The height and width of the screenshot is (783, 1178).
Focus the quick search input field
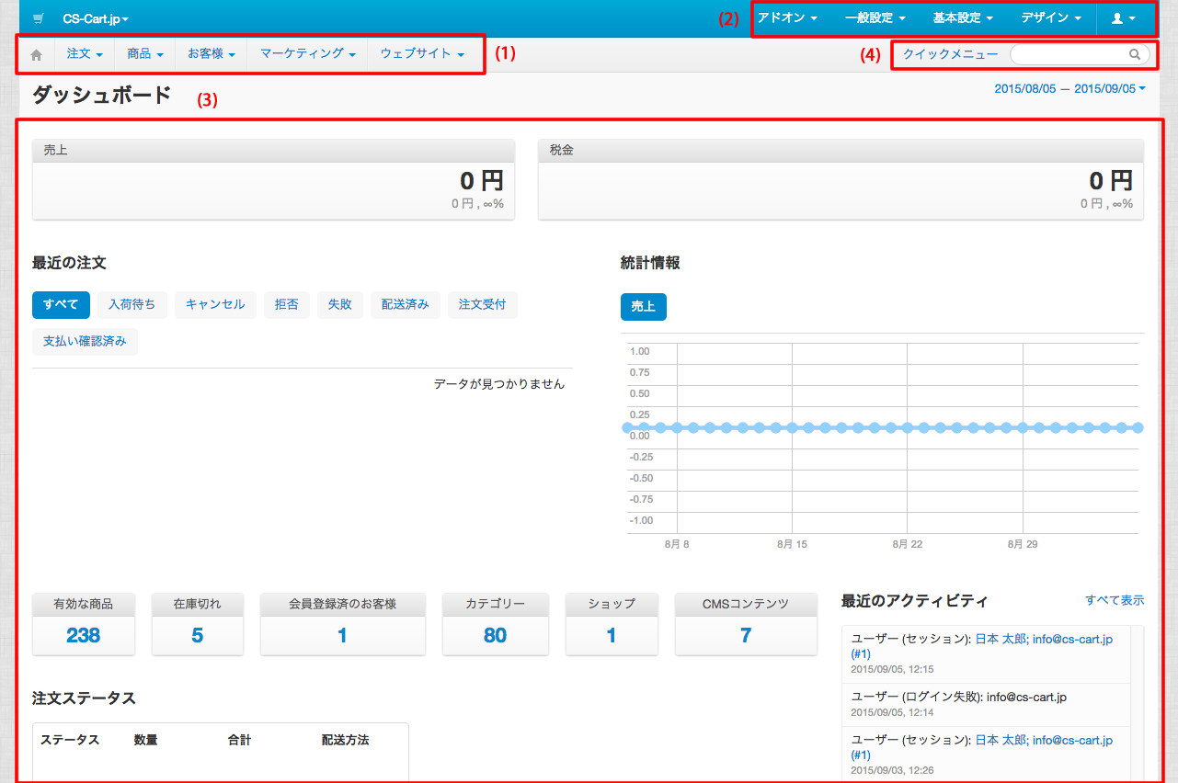coord(1079,54)
